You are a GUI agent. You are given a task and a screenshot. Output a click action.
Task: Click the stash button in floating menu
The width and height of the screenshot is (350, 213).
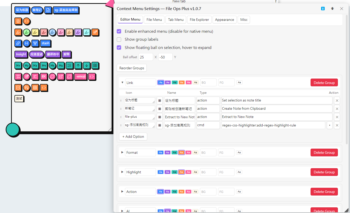(x=45, y=43)
